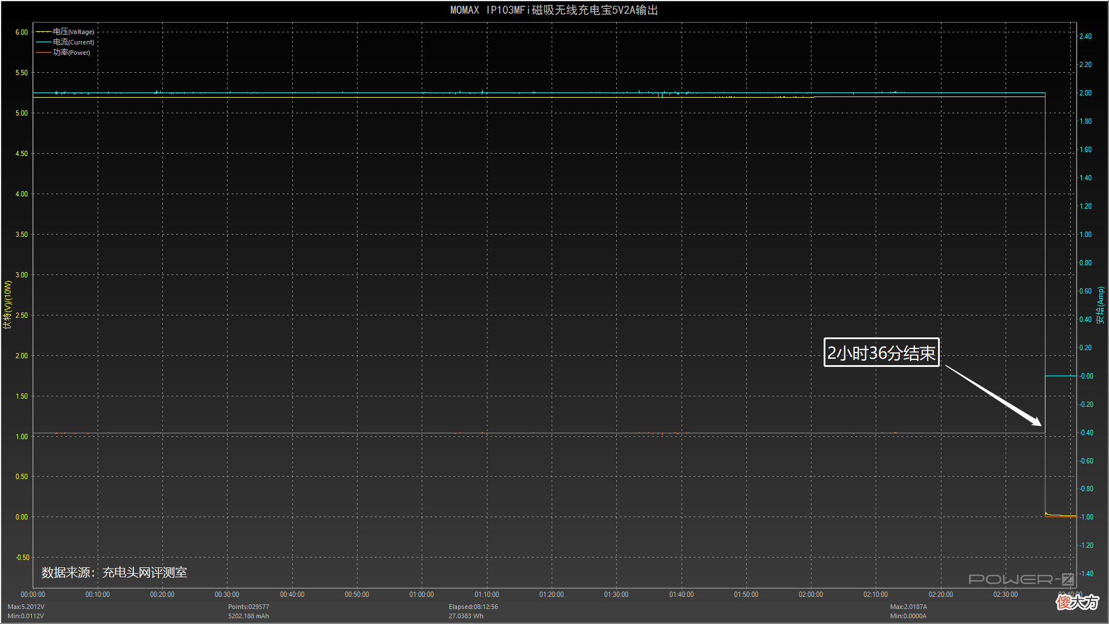The height and width of the screenshot is (624, 1109).
Task: Click the Min:0.0112V status reading
Action: coord(26,616)
